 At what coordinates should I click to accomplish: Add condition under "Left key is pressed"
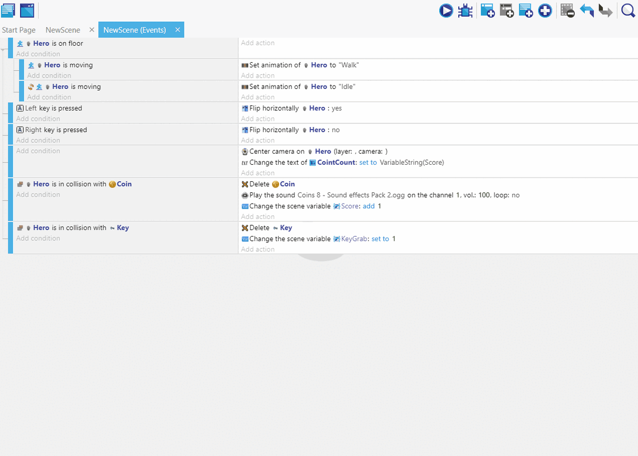[x=38, y=119]
